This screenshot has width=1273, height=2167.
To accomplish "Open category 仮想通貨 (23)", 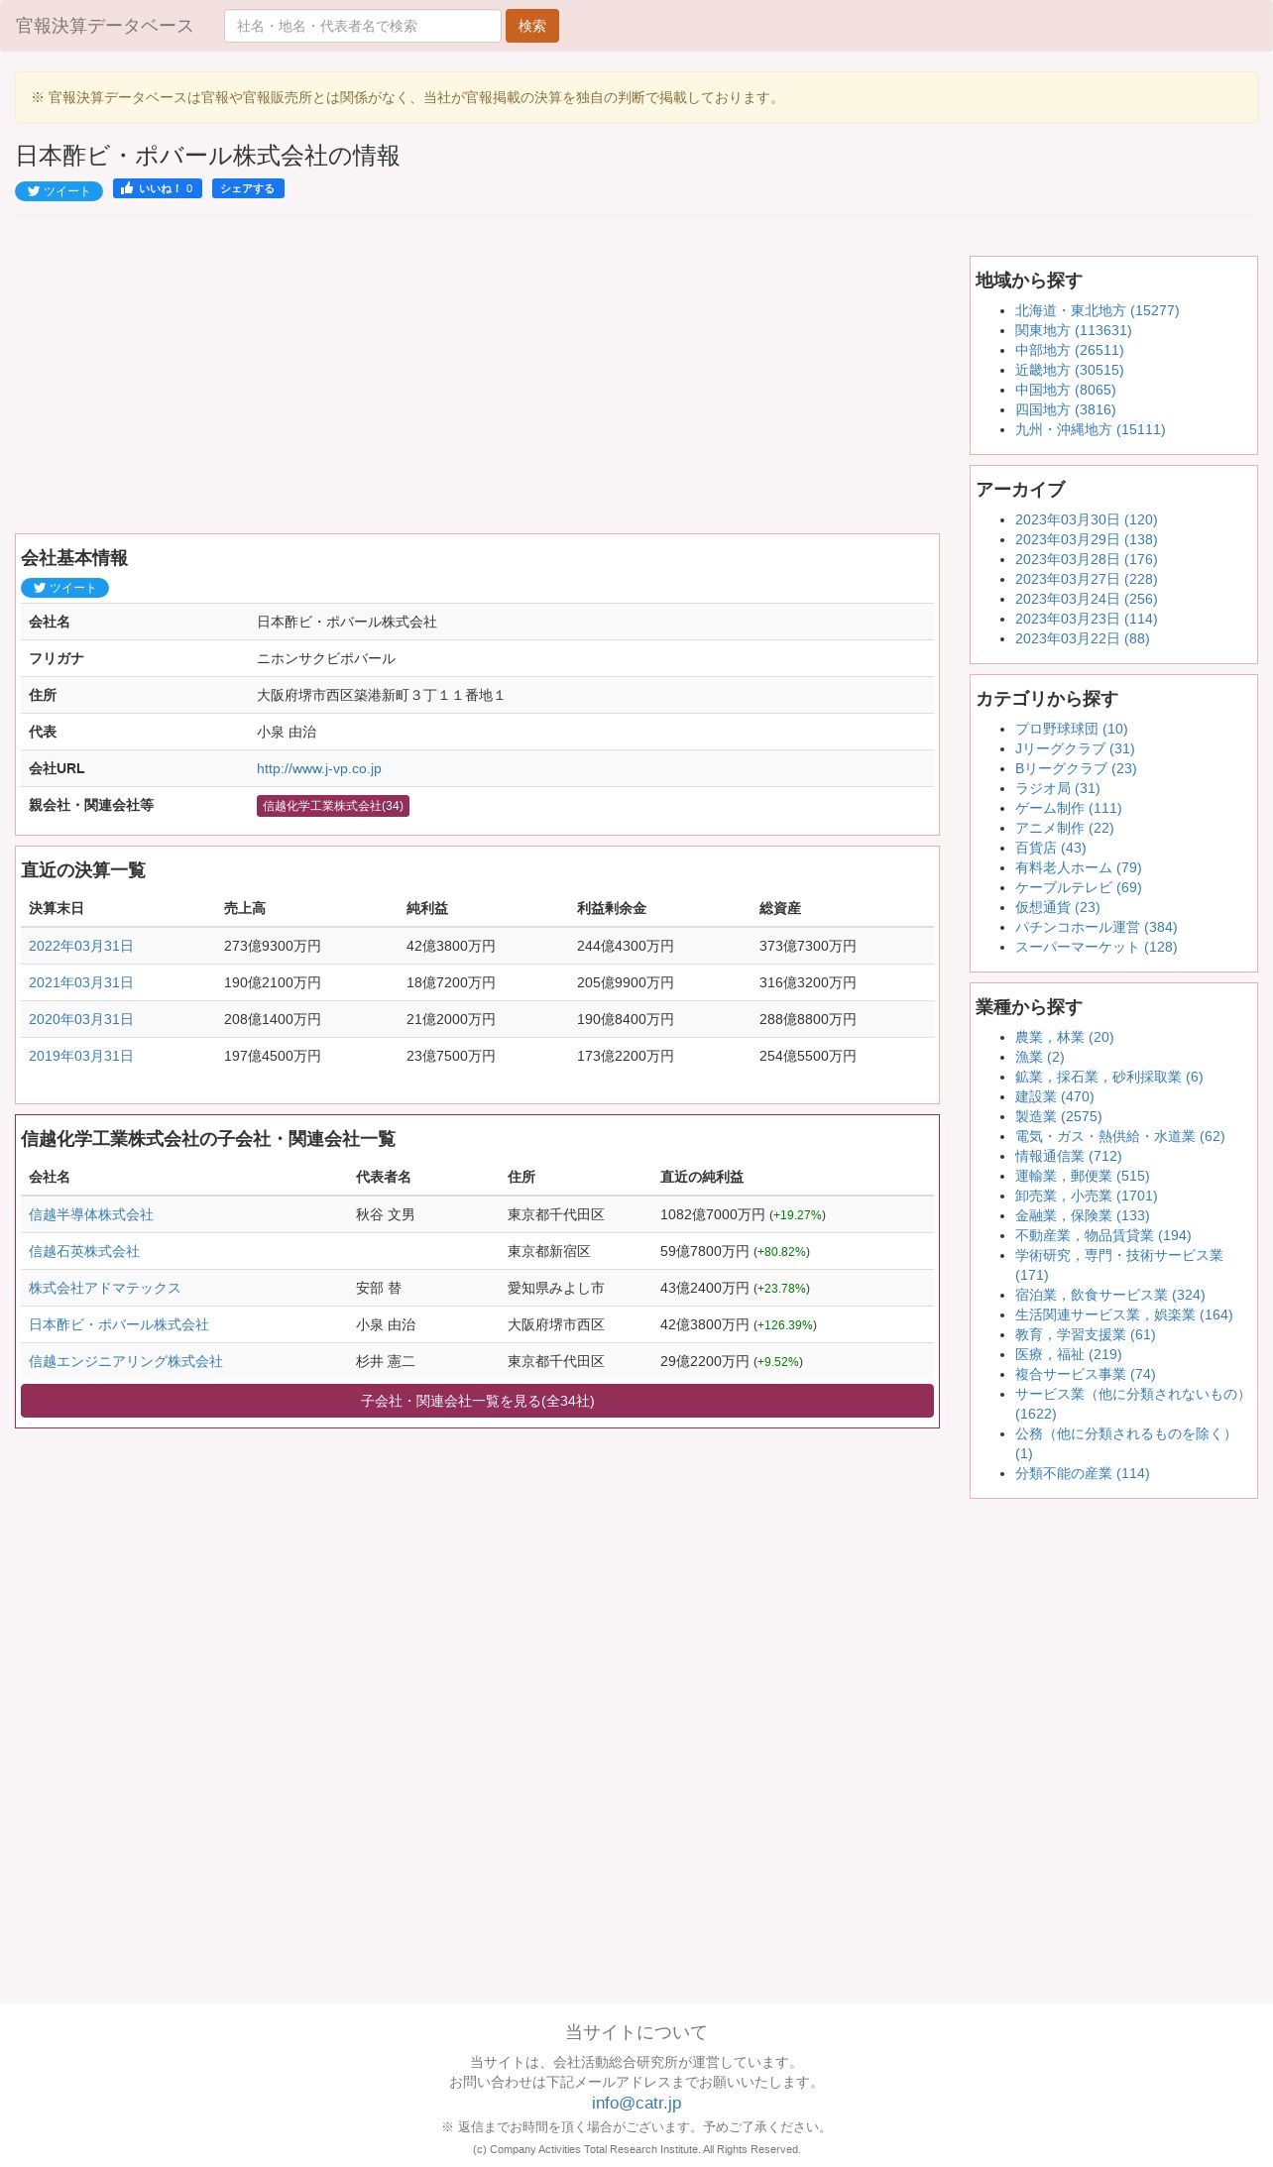I will pyautogui.click(x=1057, y=908).
